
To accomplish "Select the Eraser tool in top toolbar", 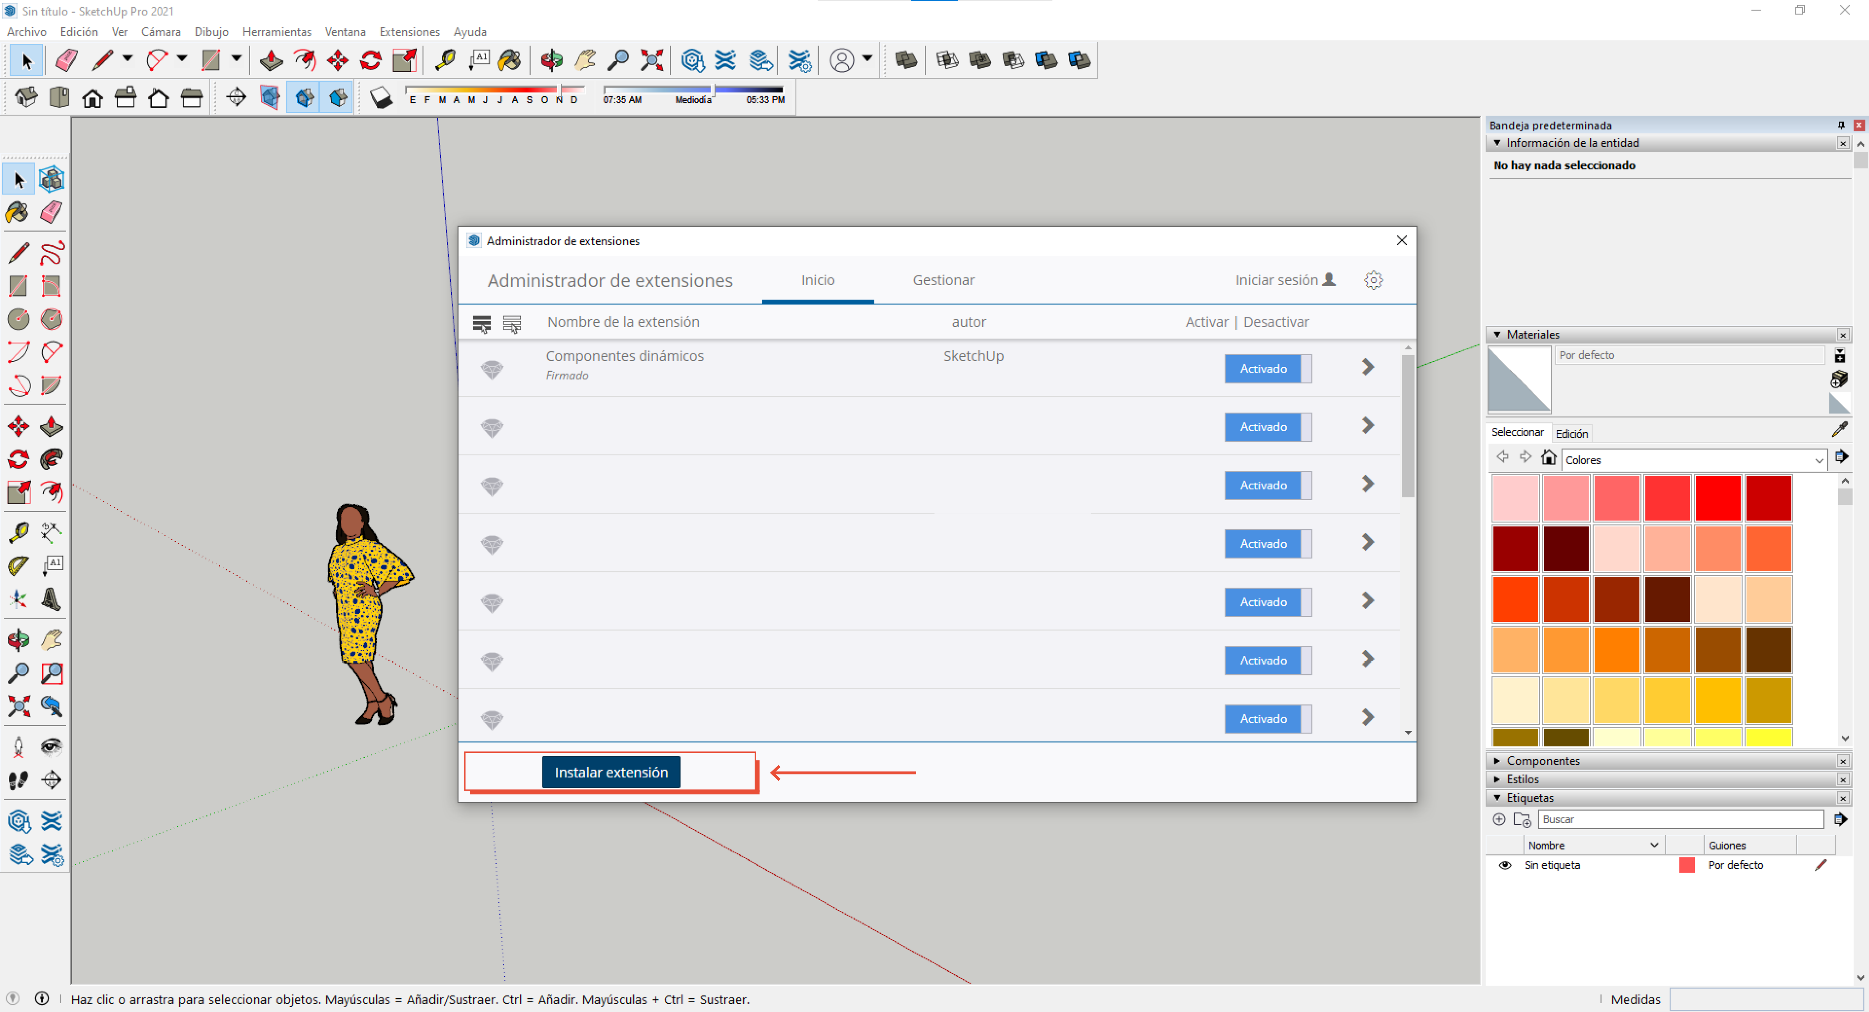I will click(x=67, y=60).
